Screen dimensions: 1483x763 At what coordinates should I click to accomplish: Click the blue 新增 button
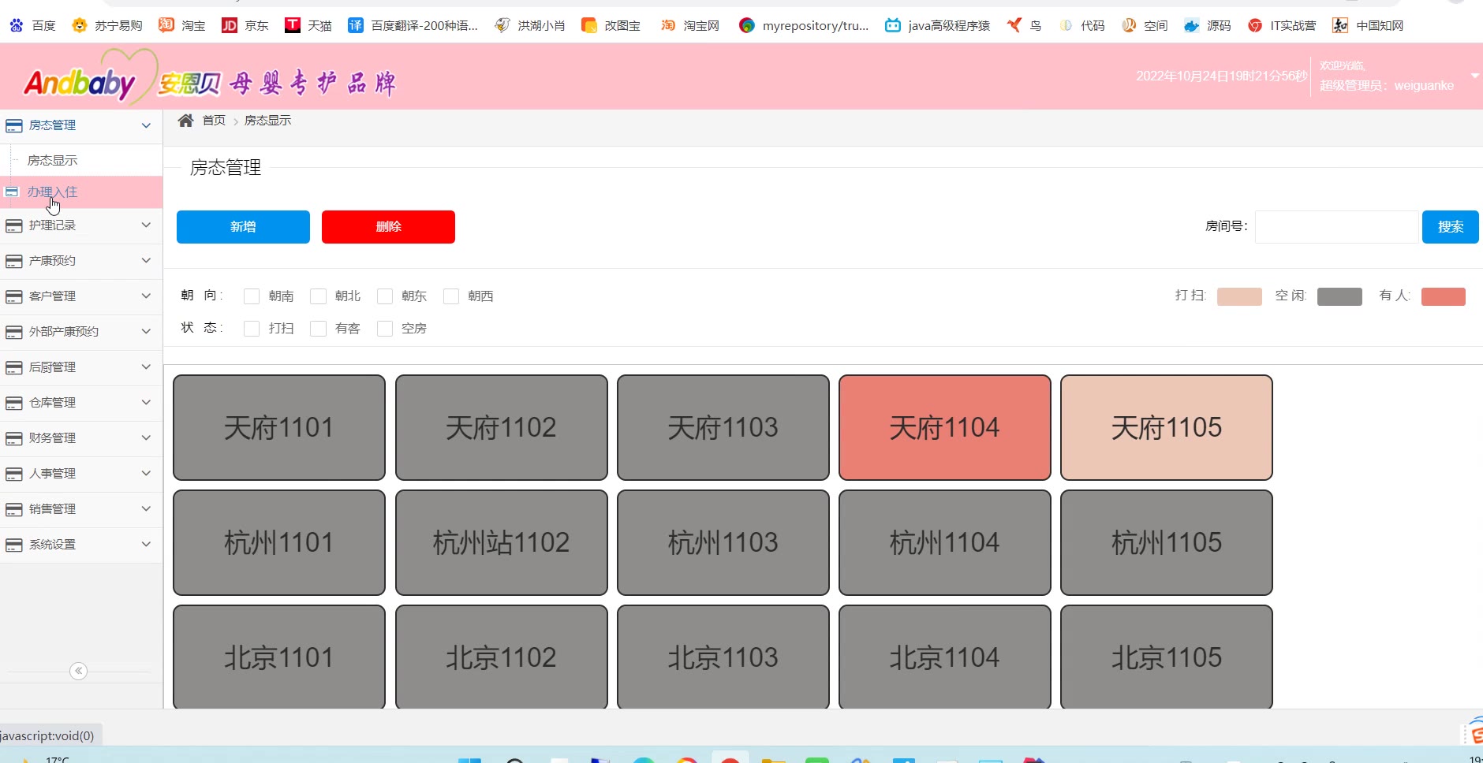243,227
